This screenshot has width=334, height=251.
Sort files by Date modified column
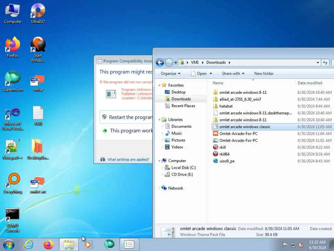coord(315,83)
